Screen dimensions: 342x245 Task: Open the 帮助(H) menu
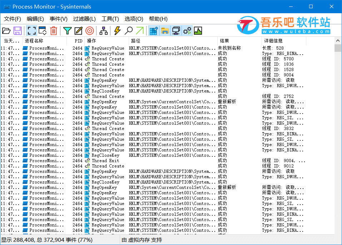click(x=158, y=19)
